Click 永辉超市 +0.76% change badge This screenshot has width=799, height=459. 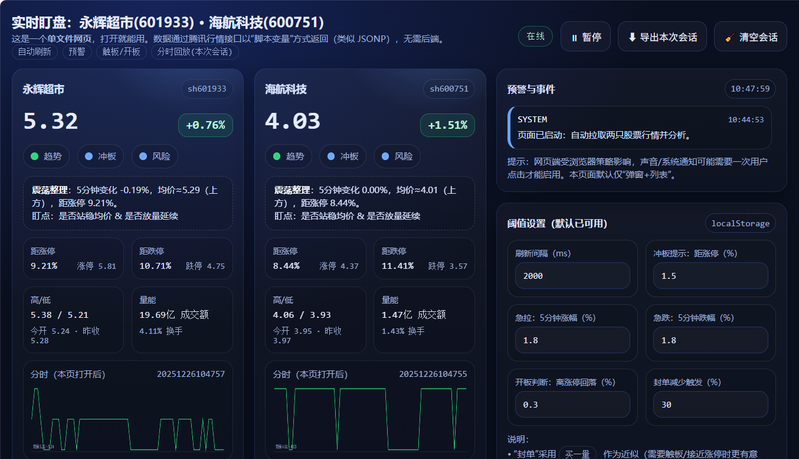point(205,125)
